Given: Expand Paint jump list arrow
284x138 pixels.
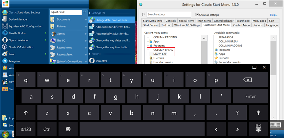Looking at the screenshot, I should click(x=46, y=54).
